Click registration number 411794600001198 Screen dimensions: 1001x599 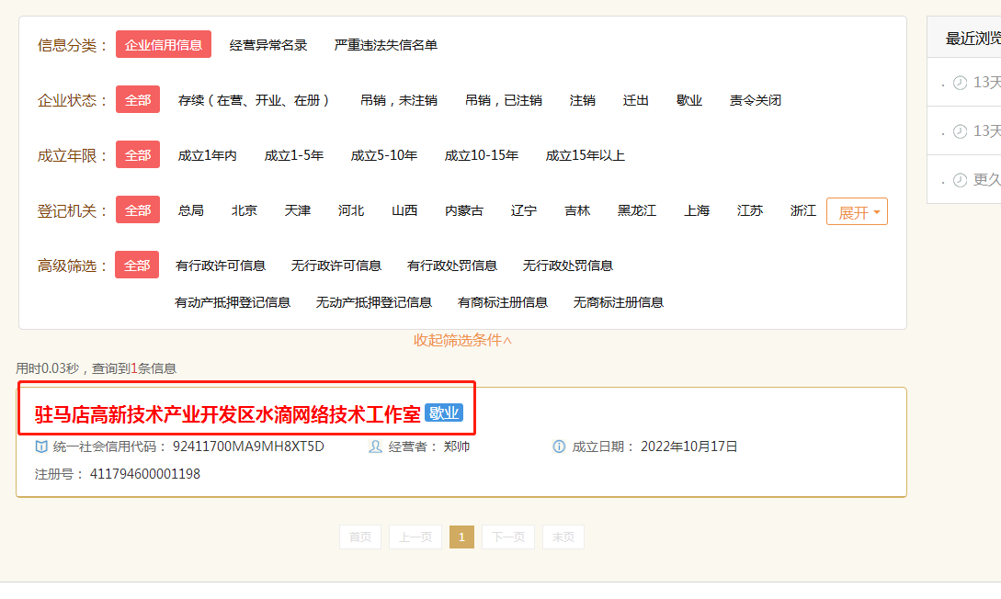coord(145,474)
